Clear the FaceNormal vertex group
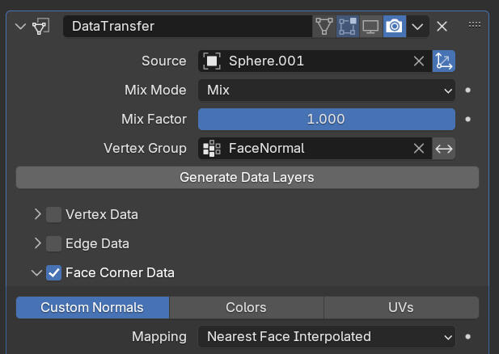The width and height of the screenshot is (499, 354). point(418,148)
